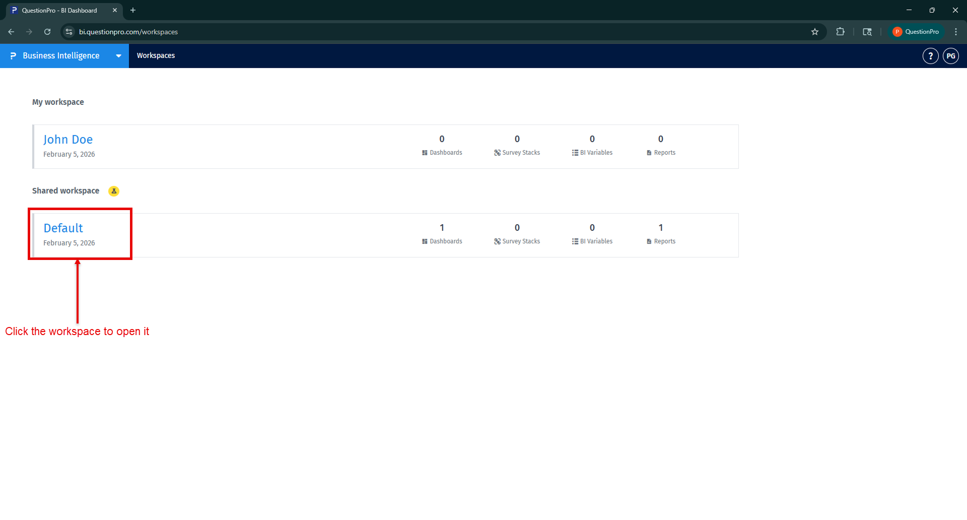Viewport: 967px width, 520px height.
Task: Click the Dashboards count 1 in Default row
Action: [442, 228]
